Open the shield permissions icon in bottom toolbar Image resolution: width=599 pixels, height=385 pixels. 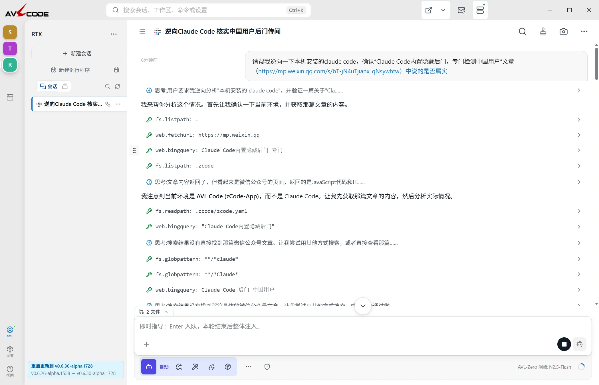click(x=267, y=367)
